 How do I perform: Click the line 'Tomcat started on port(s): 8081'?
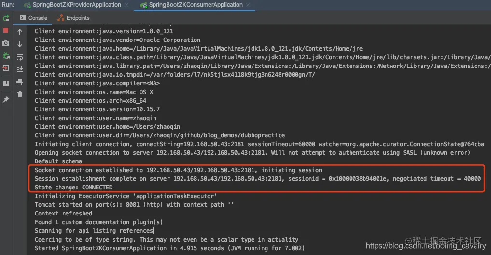pos(134,205)
